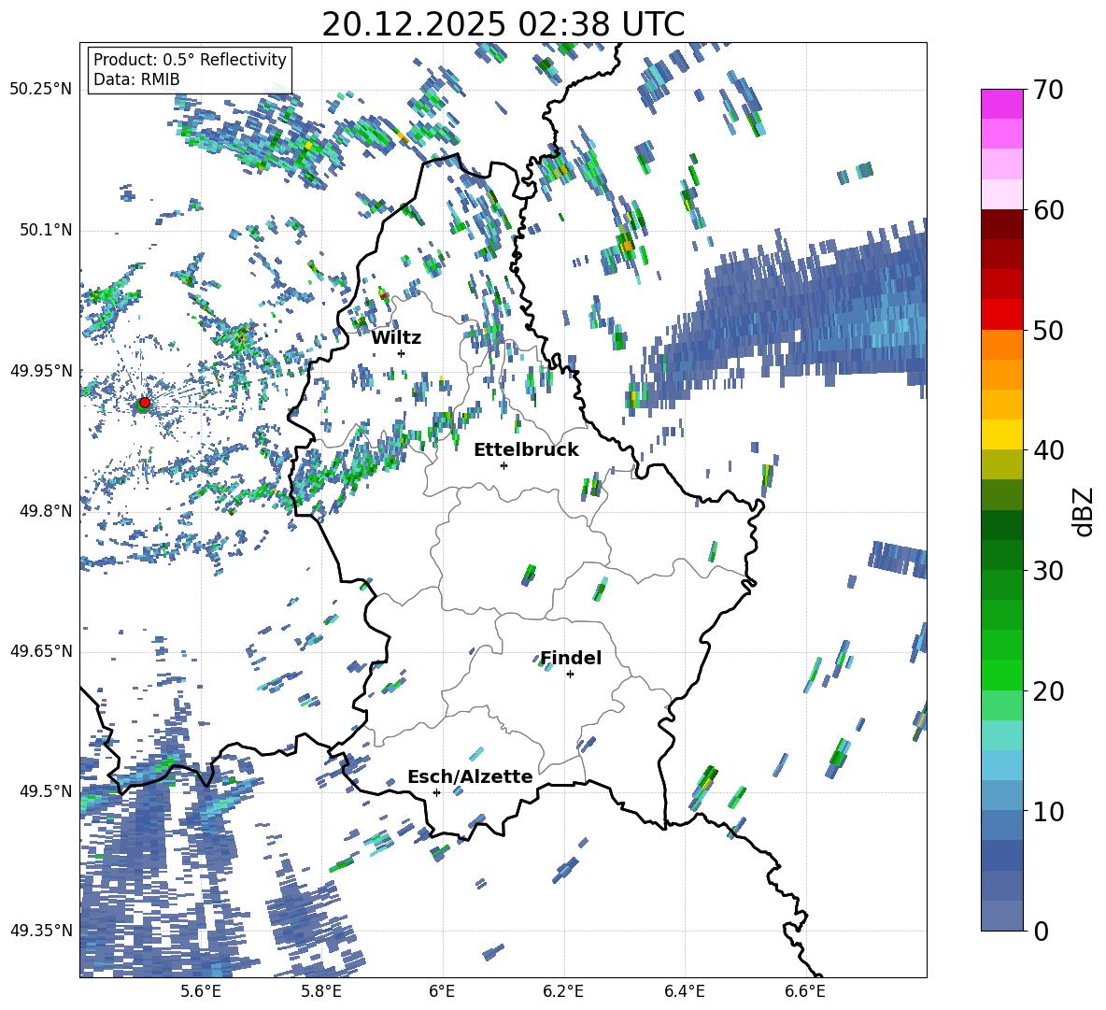Click the Wiltz city label
Screen dimensions: 1106x1010
click(396, 338)
